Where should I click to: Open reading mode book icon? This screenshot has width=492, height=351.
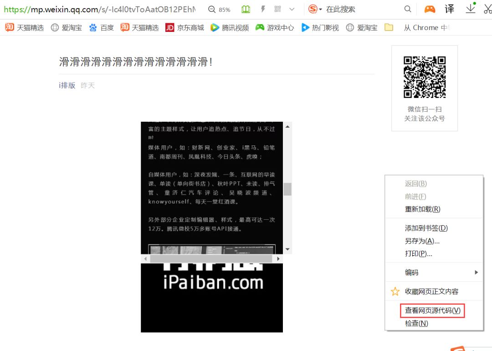[x=246, y=10]
